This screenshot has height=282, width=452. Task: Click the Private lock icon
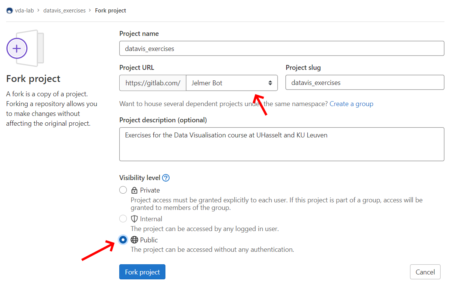[x=134, y=190]
